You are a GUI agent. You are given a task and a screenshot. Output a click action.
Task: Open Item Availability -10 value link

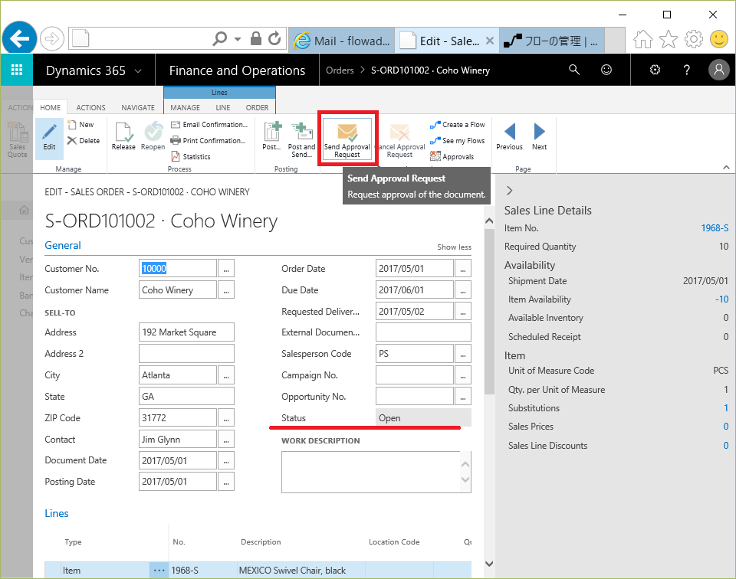[722, 299]
